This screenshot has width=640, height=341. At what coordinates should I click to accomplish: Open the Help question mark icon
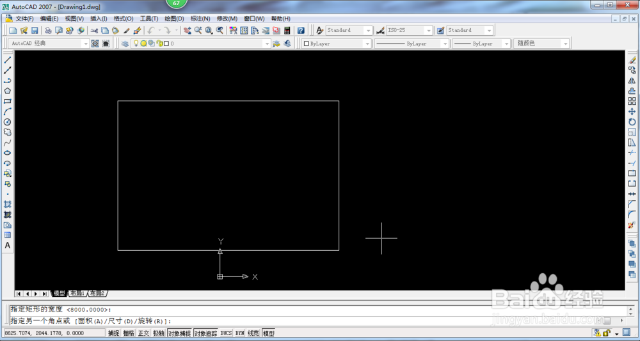tap(301, 30)
